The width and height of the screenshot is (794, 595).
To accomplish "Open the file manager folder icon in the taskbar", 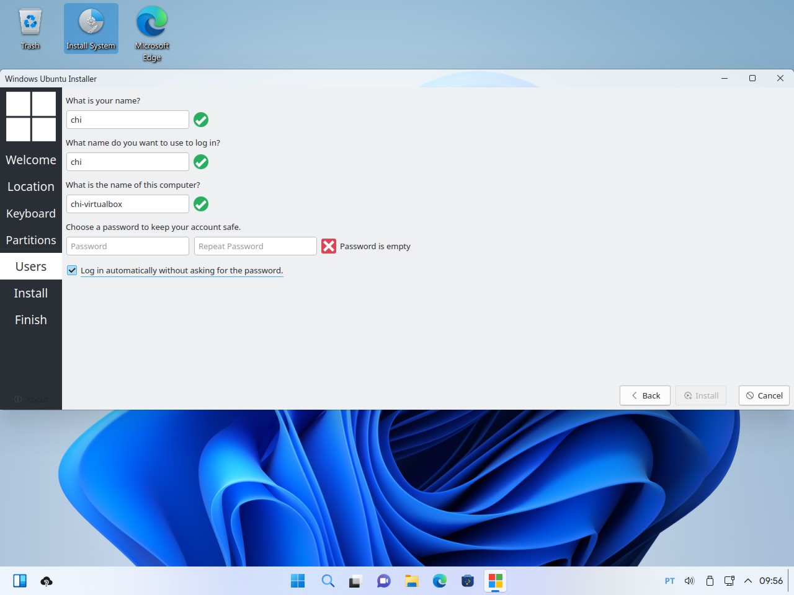I will tap(412, 581).
